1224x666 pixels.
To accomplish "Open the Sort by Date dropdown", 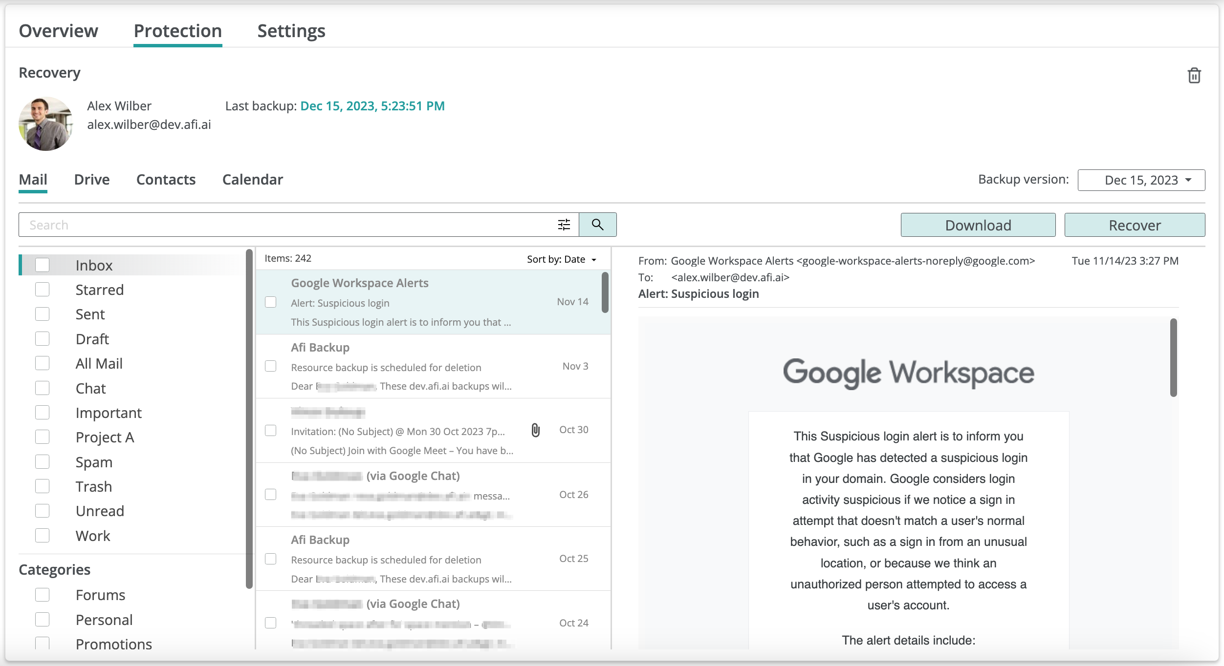I will click(x=562, y=259).
